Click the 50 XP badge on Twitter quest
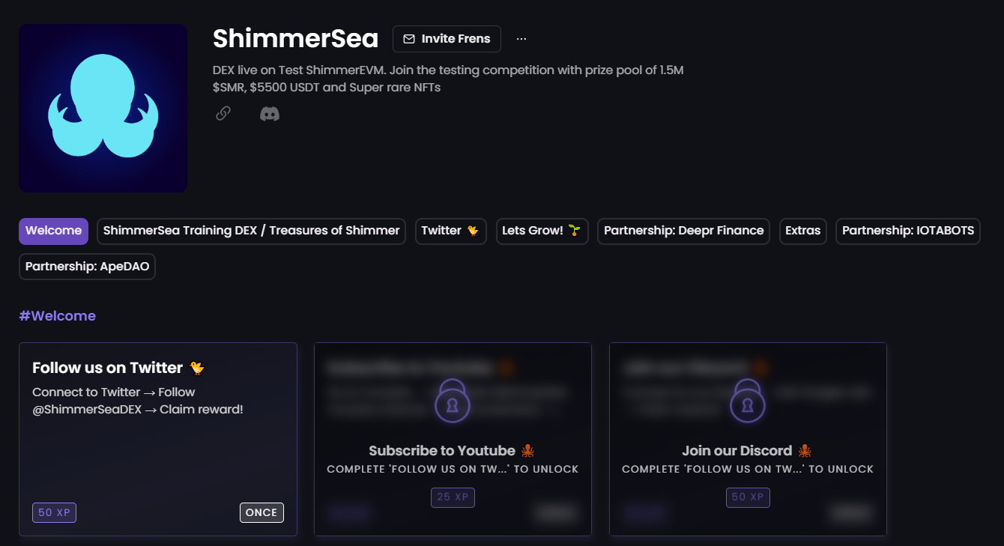This screenshot has width=1004, height=546. pyautogui.click(x=54, y=513)
